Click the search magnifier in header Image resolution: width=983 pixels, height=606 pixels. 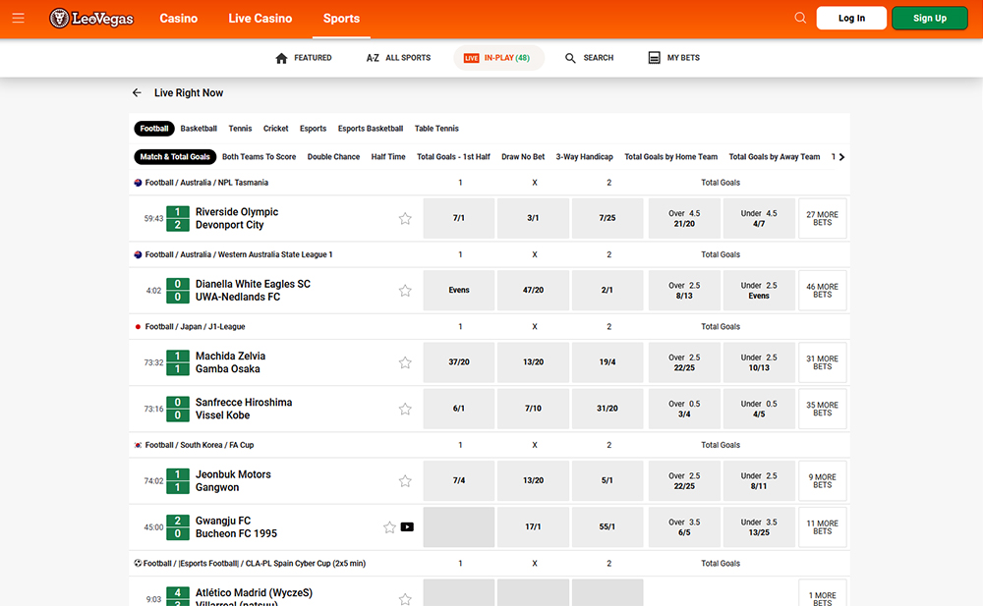click(x=800, y=18)
